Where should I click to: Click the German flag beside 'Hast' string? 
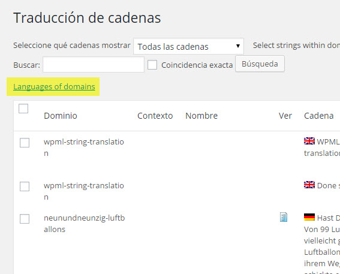click(309, 217)
